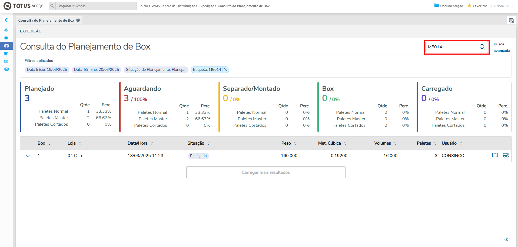The image size is (518, 247).
Task: Click the EXPEDIÇÃO section link
Action: (31, 31)
